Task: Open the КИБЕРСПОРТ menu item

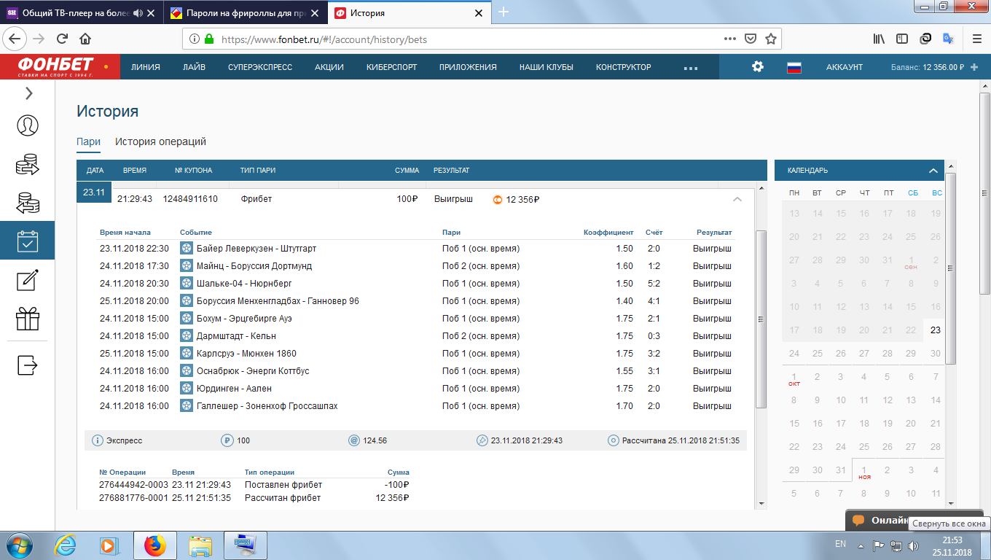Action: (x=392, y=67)
